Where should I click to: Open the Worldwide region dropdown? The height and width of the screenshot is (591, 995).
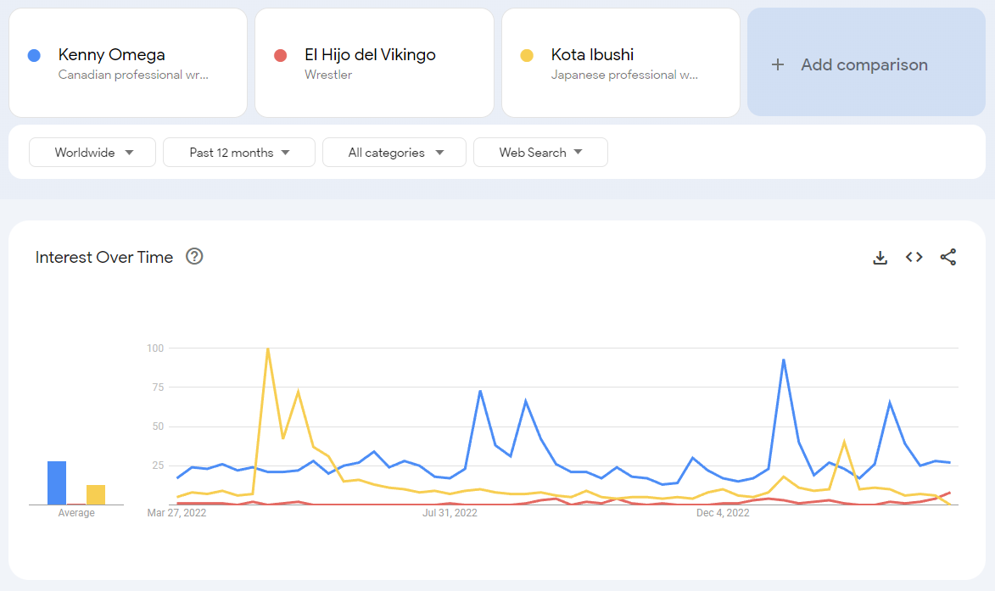(92, 153)
